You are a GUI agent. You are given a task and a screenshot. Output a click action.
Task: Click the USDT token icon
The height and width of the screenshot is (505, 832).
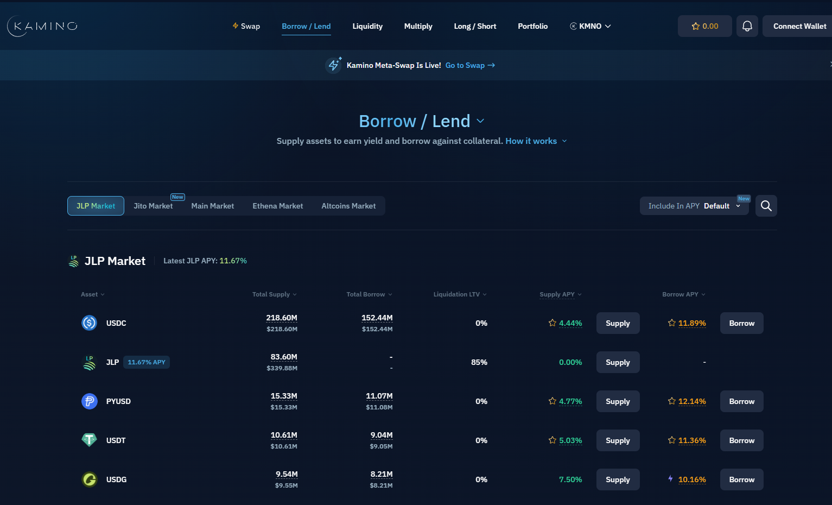[89, 440]
